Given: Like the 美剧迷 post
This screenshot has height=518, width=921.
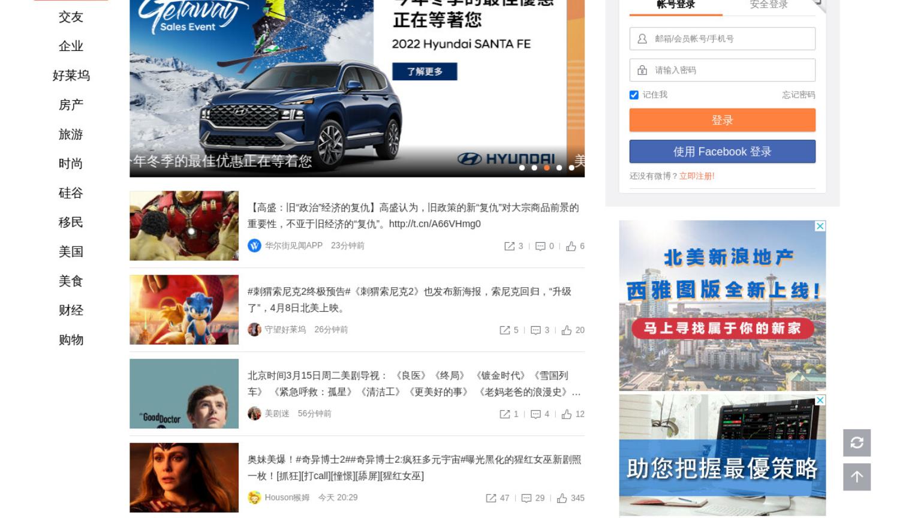Looking at the screenshot, I should click(567, 414).
